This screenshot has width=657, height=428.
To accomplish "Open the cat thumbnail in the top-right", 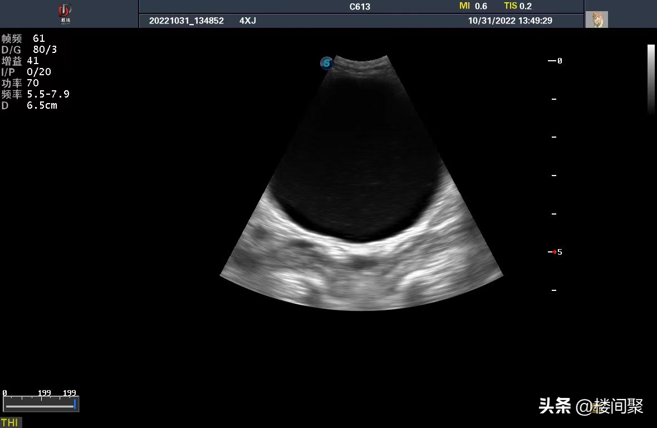I will tap(597, 20).
